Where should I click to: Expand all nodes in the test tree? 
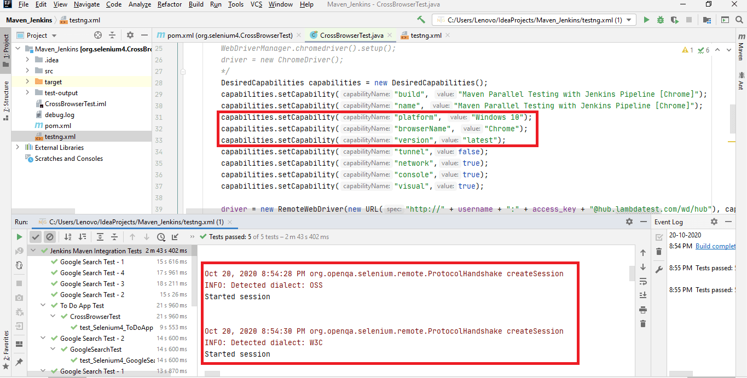[x=101, y=236]
